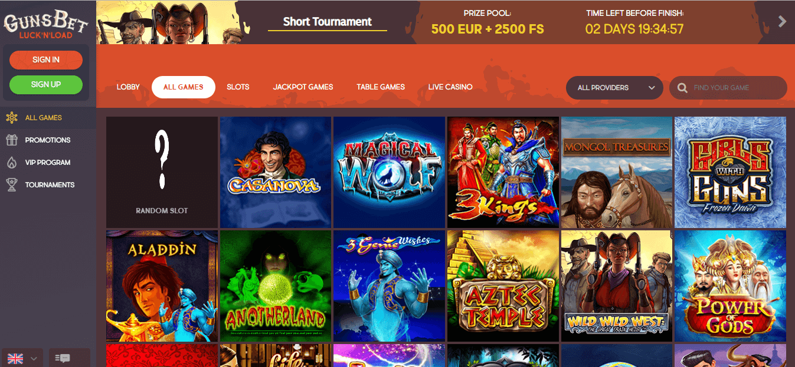Click the VIP Program flame icon
Viewport: 795px width, 367px height.
pyautogui.click(x=12, y=163)
